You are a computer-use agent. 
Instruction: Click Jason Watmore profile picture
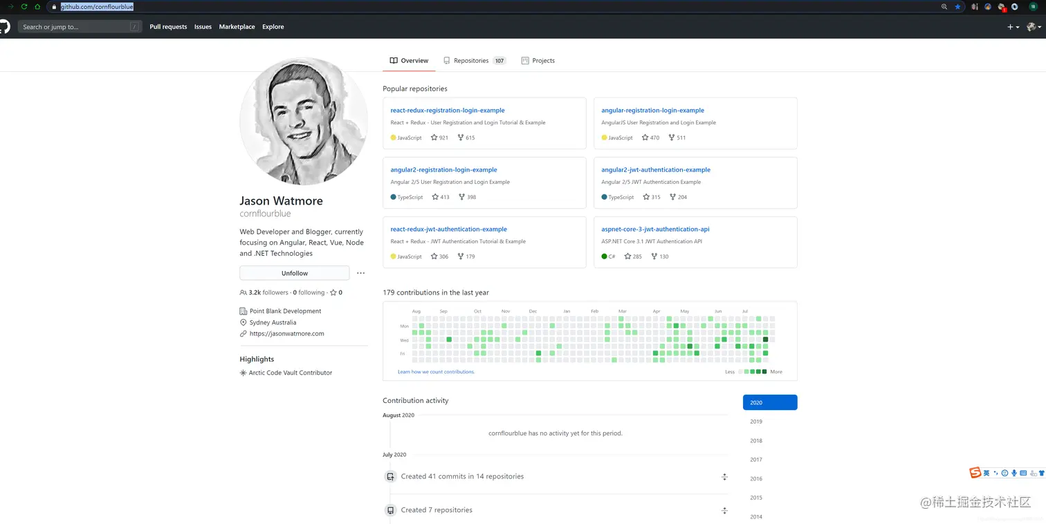coord(304,121)
